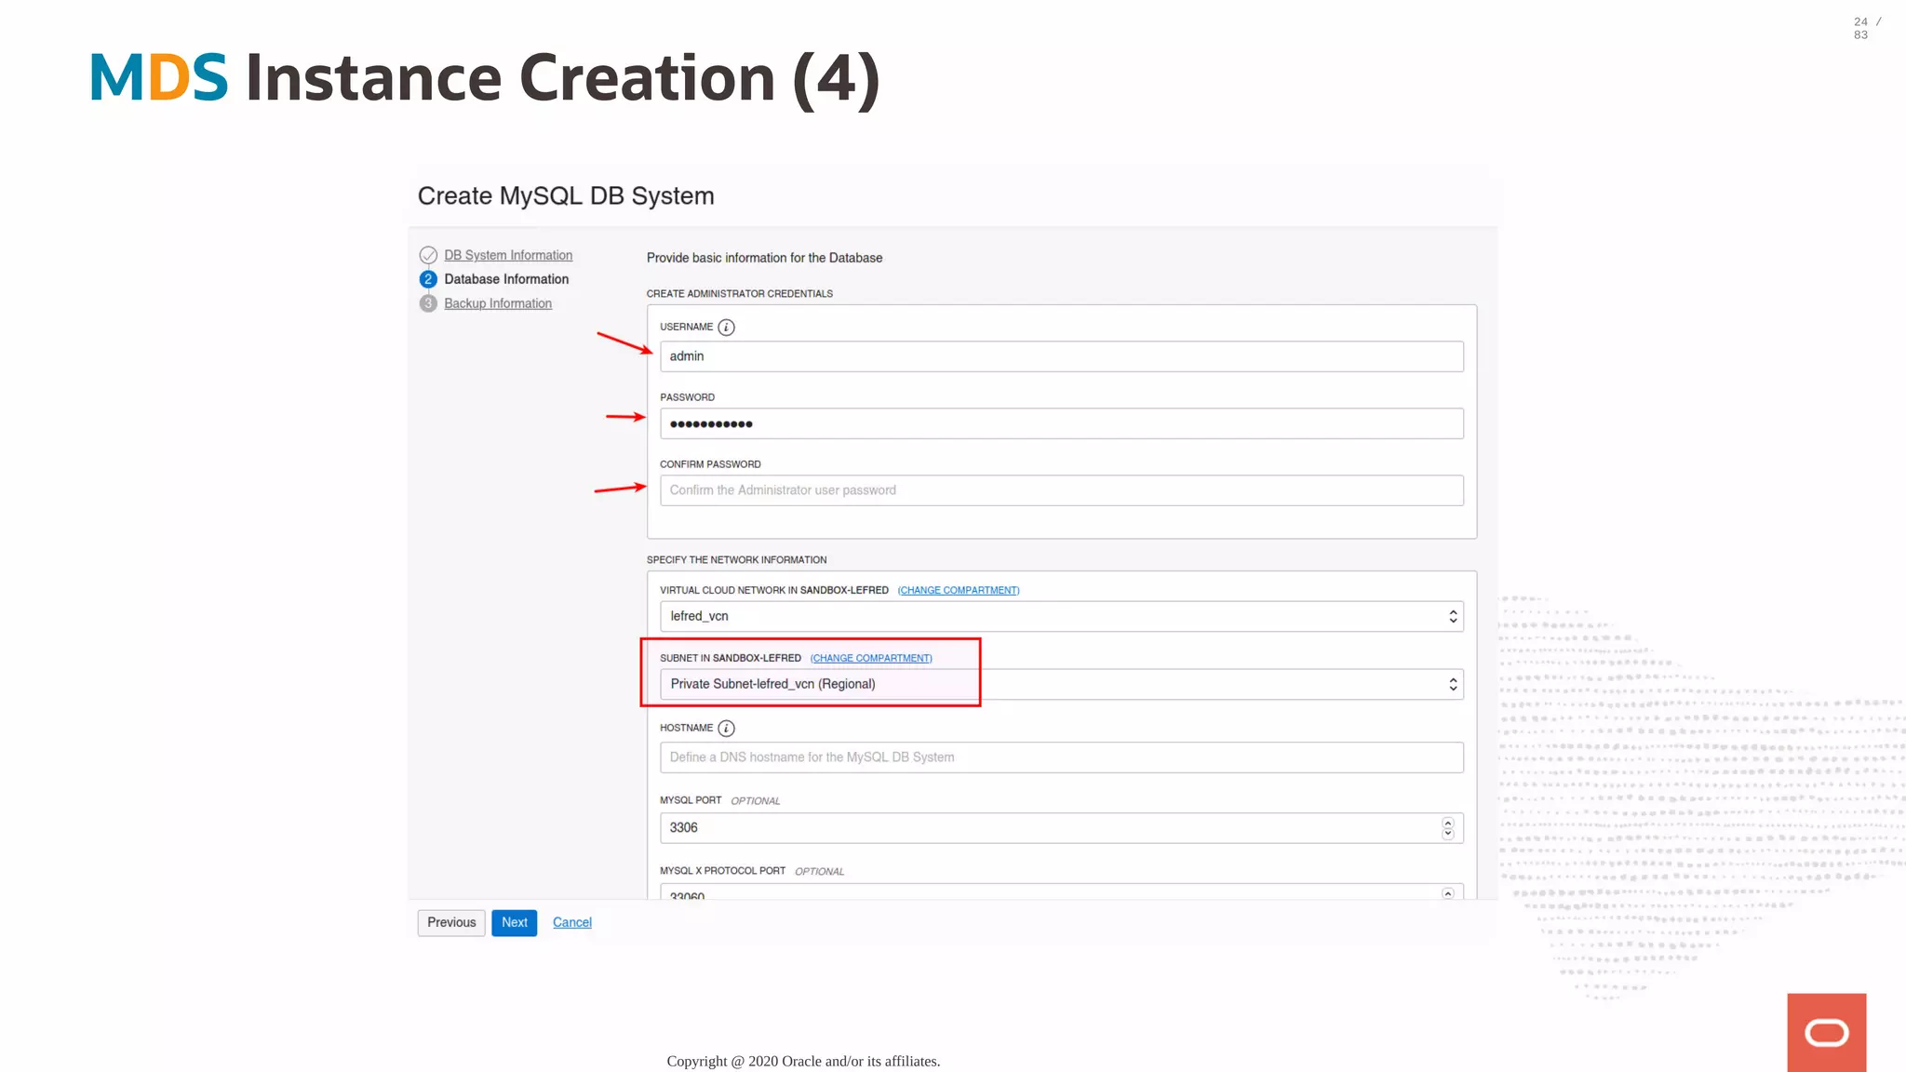Go to DB System Information step

point(508,255)
